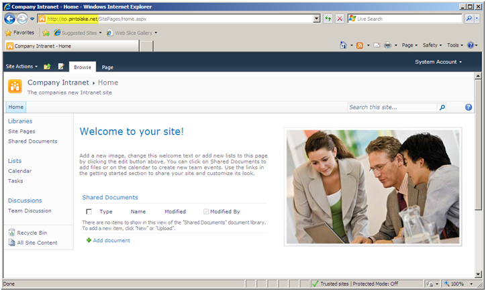Expand Live Search provider dropdown
The height and width of the screenshot is (291, 486).
click(477, 19)
